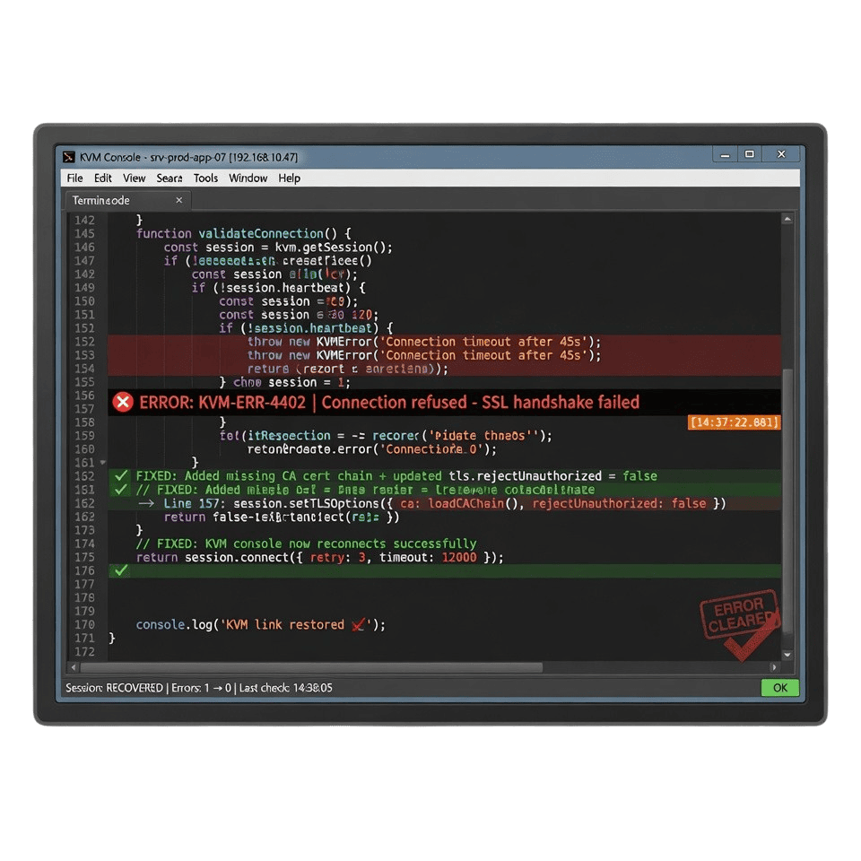Image resolution: width=861 pixels, height=861 pixels.
Task: Click the horizontal scrollbar thumb
Action: tap(311, 667)
